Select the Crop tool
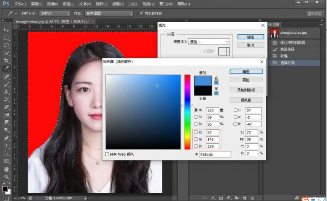327x201 pixels. click(x=6, y=61)
